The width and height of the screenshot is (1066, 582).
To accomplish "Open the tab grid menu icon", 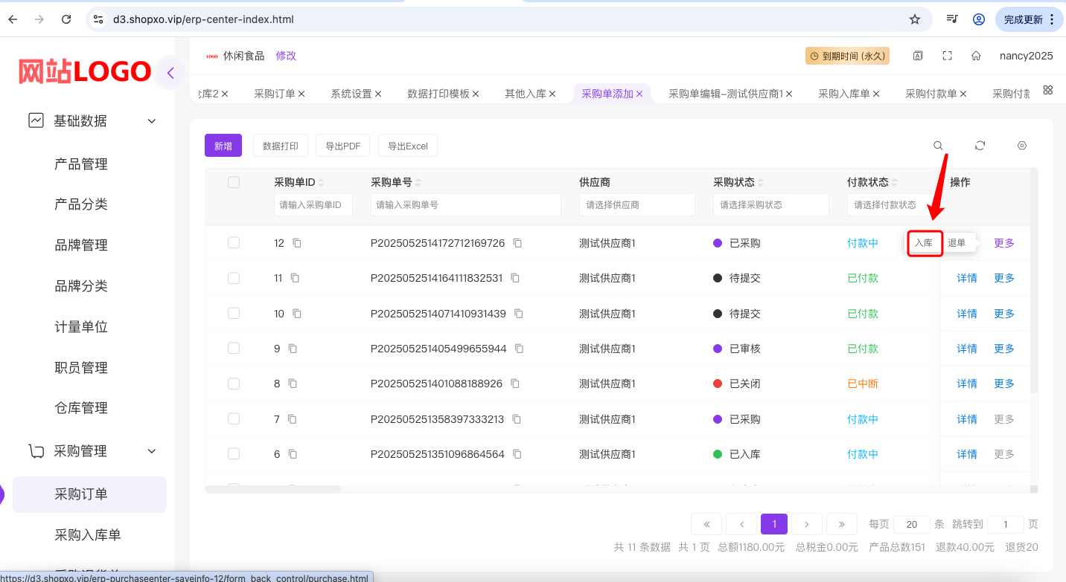I will pos(1047,90).
